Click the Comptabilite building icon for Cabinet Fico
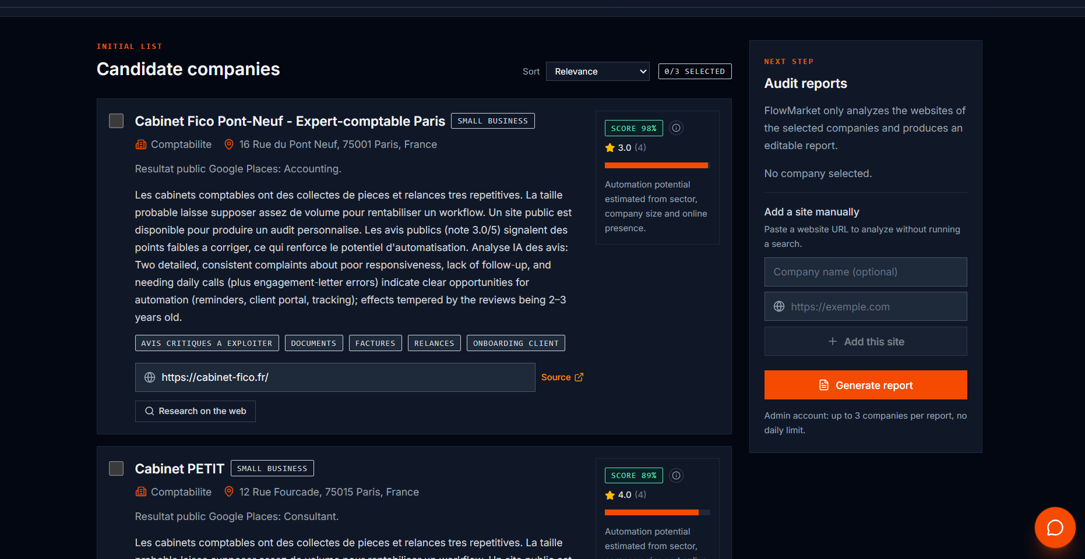Viewport: 1085px width, 559px height. [141, 144]
